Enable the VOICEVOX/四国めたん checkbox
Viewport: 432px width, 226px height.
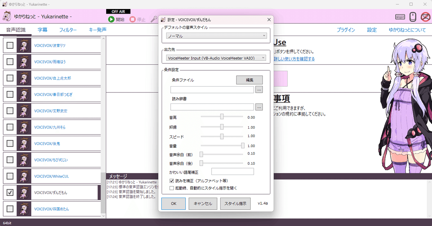(x=10, y=209)
